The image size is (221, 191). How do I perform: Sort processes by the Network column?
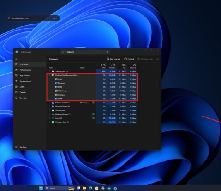pyautogui.click(x=132, y=66)
